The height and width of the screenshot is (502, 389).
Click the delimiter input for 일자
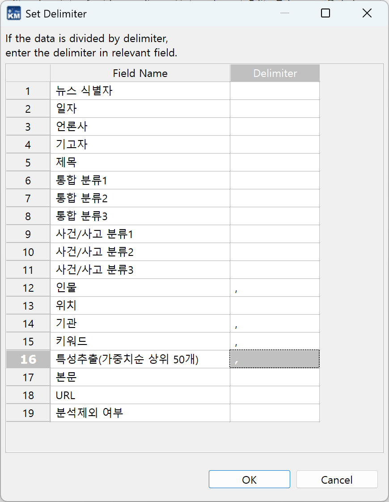tap(275, 108)
